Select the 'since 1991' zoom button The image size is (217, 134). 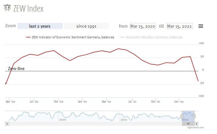click(x=86, y=26)
